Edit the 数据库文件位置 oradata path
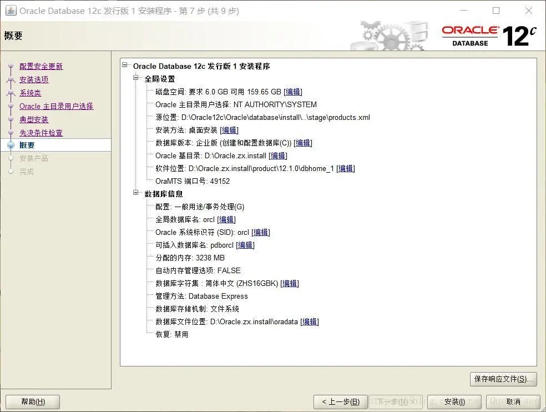The image size is (546, 412). pyautogui.click(x=310, y=321)
